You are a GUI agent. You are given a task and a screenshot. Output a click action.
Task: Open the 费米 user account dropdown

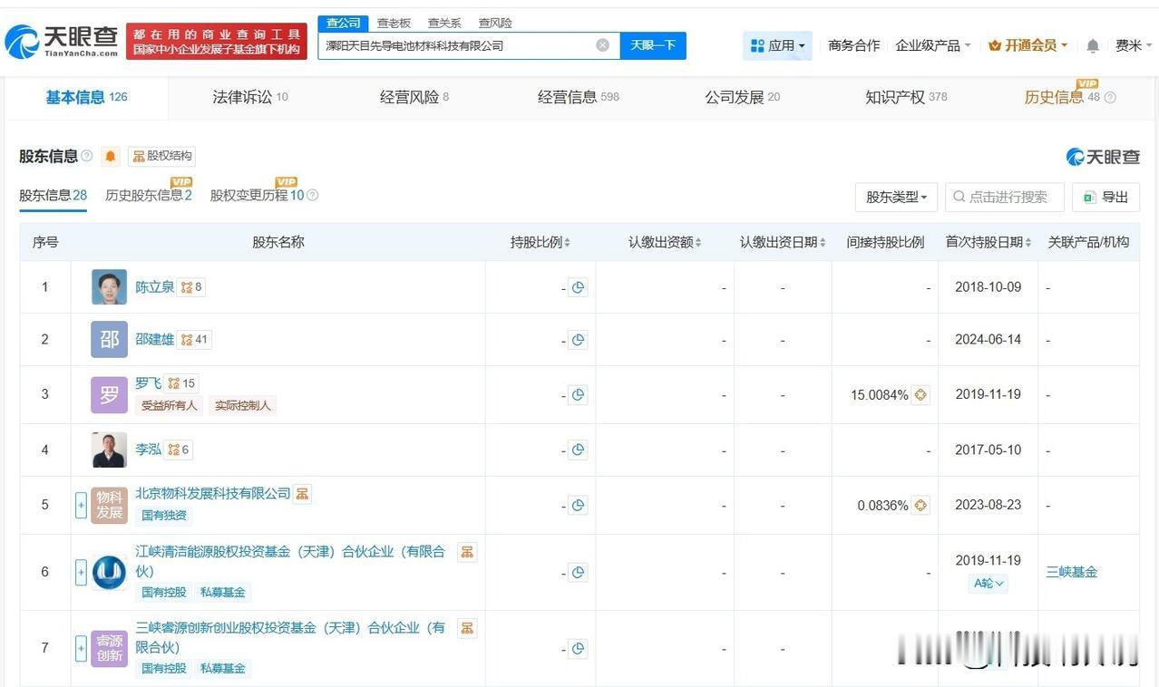coord(1134,45)
